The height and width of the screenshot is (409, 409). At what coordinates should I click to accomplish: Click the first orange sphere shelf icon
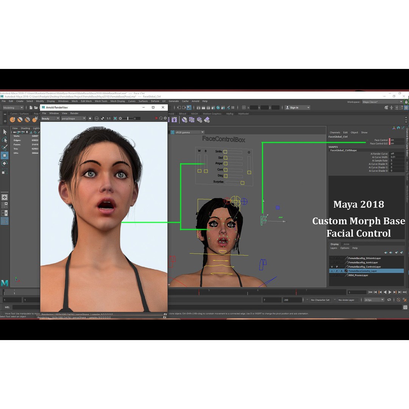coord(12,120)
